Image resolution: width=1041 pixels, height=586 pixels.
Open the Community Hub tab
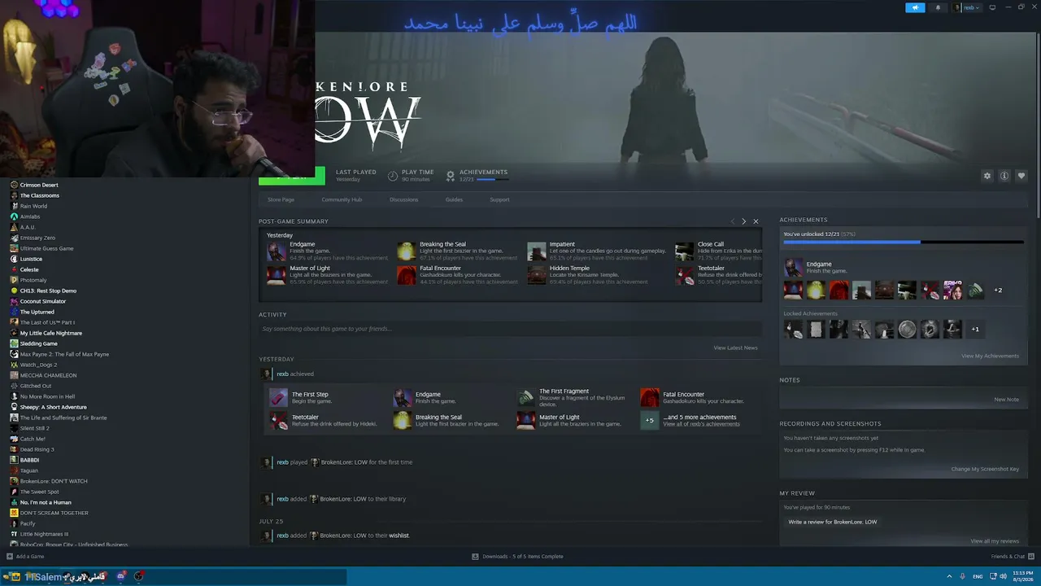coord(342,199)
